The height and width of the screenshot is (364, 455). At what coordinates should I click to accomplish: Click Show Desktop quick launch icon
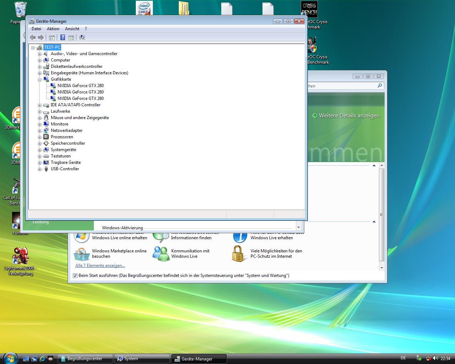coord(26,359)
